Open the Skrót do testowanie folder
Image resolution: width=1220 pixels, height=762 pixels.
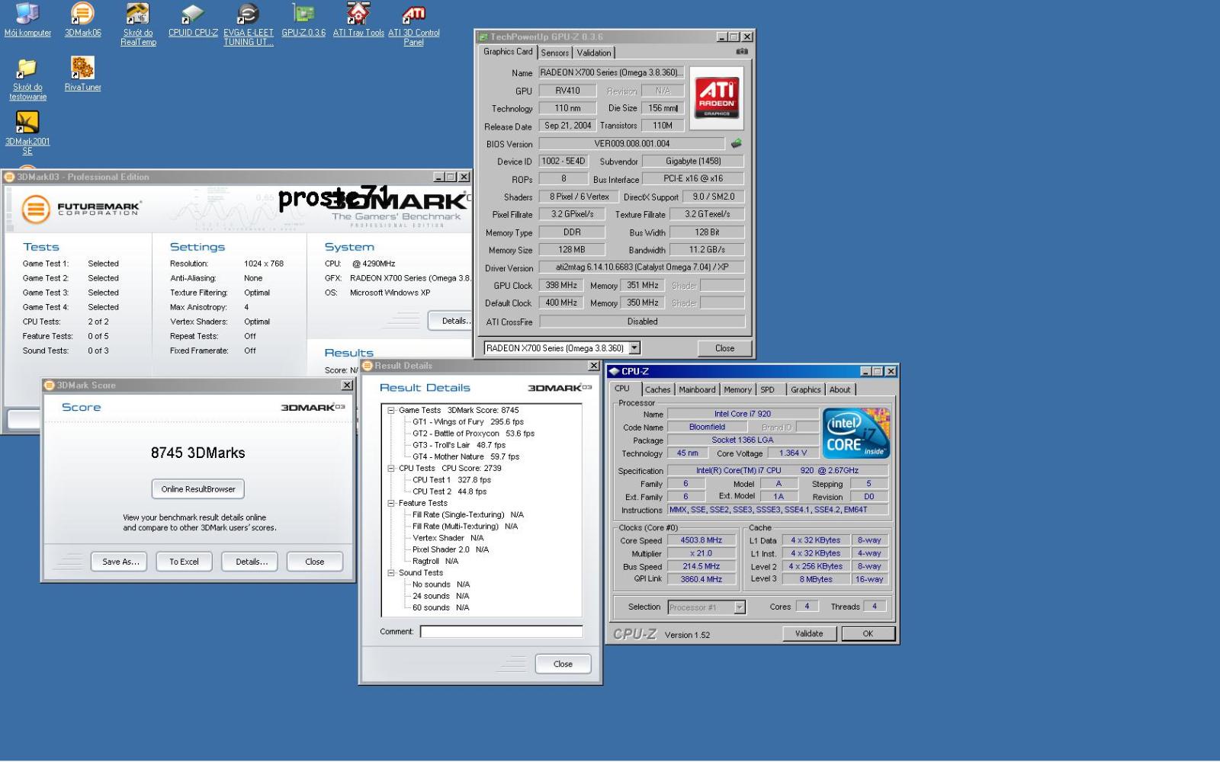point(27,78)
